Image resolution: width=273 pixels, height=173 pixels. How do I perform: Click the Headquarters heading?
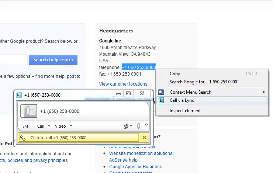(x=116, y=31)
